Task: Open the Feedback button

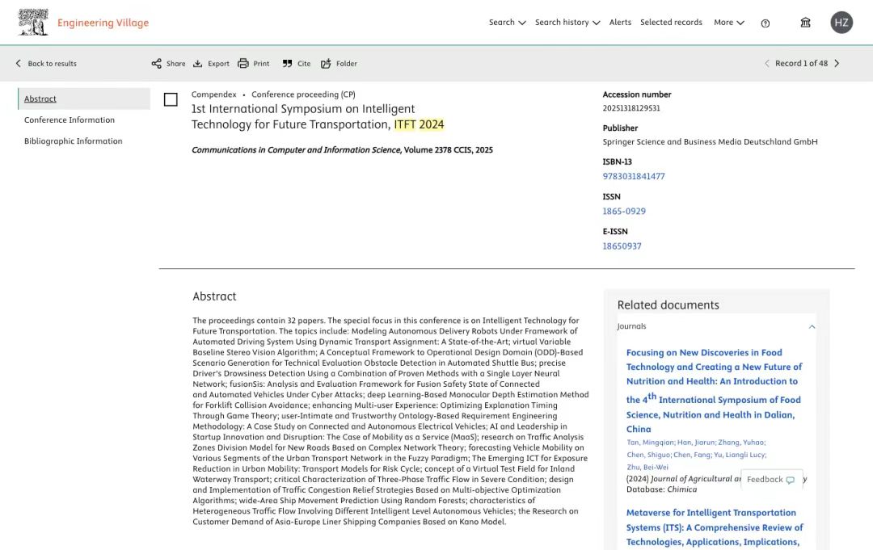Action: [x=771, y=480]
